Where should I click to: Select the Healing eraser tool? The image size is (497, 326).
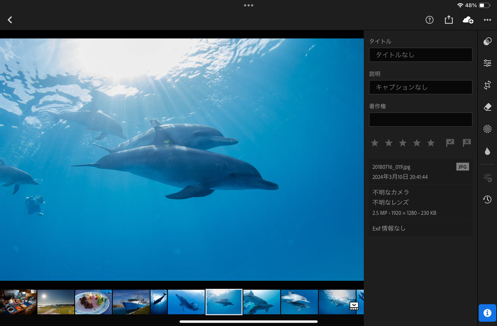pyautogui.click(x=487, y=107)
